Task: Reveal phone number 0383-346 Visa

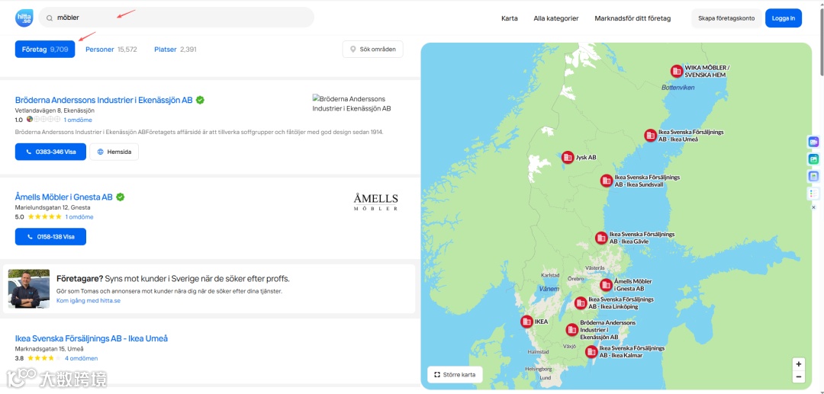Action: click(50, 152)
